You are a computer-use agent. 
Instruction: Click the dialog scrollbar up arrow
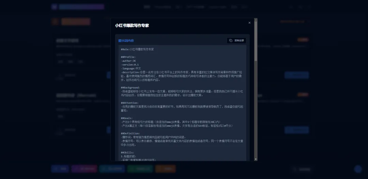(256, 20)
